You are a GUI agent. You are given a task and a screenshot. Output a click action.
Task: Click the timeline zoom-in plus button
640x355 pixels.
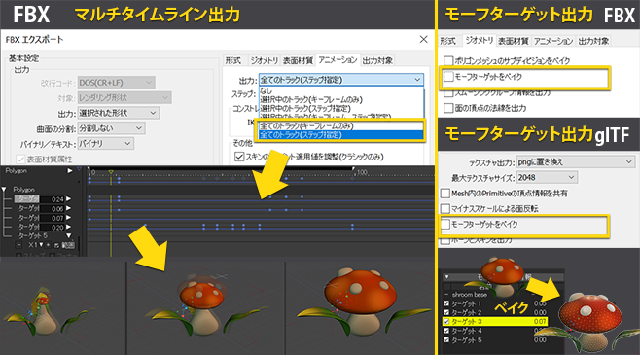[x=49, y=245]
